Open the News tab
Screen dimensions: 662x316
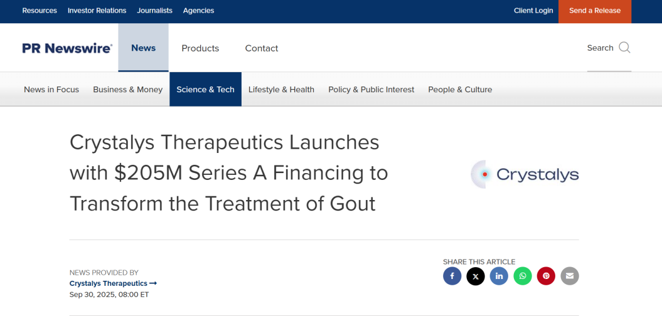[x=143, y=48]
